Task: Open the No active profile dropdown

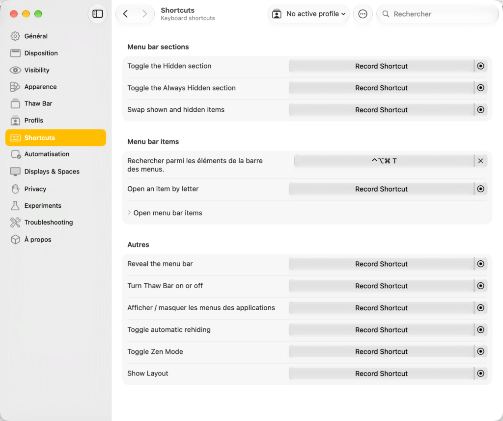Action: (x=308, y=14)
